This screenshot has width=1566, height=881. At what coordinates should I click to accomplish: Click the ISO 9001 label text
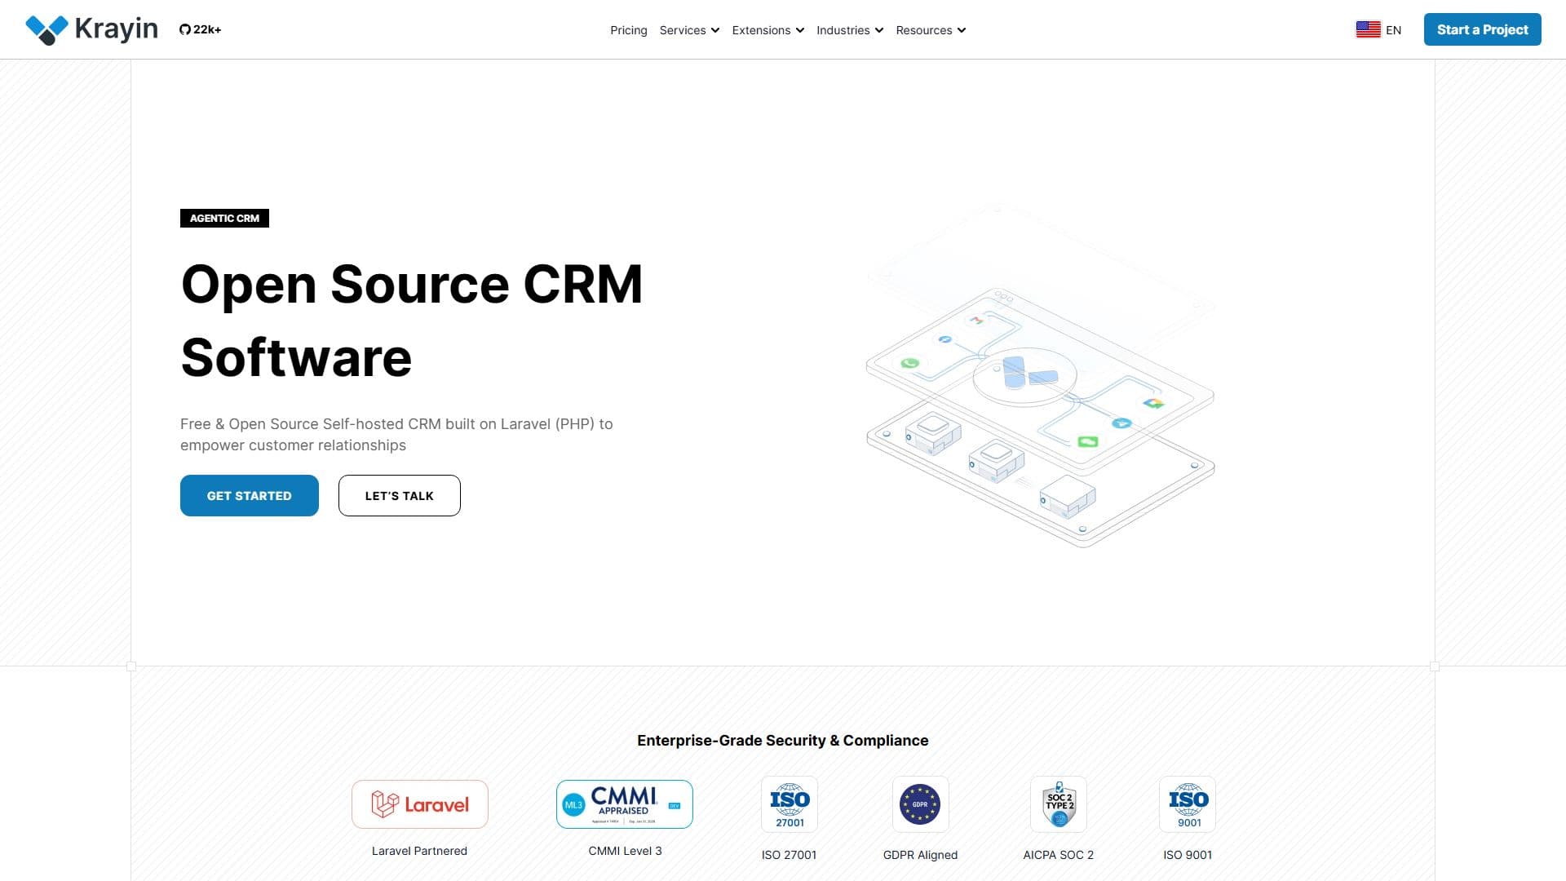point(1188,855)
